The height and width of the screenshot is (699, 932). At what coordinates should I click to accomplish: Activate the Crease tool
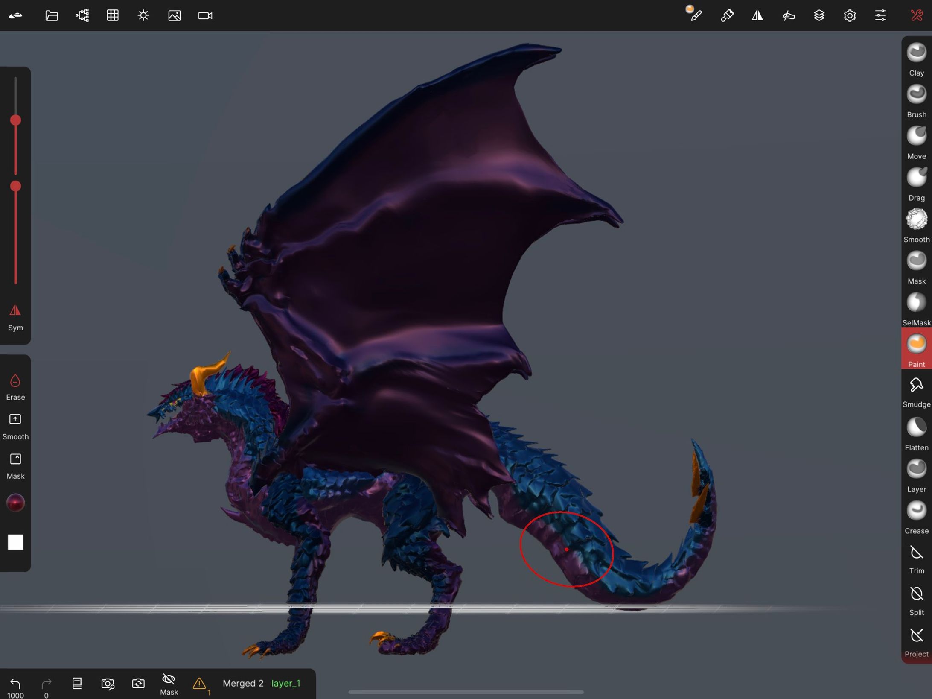(916, 511)
